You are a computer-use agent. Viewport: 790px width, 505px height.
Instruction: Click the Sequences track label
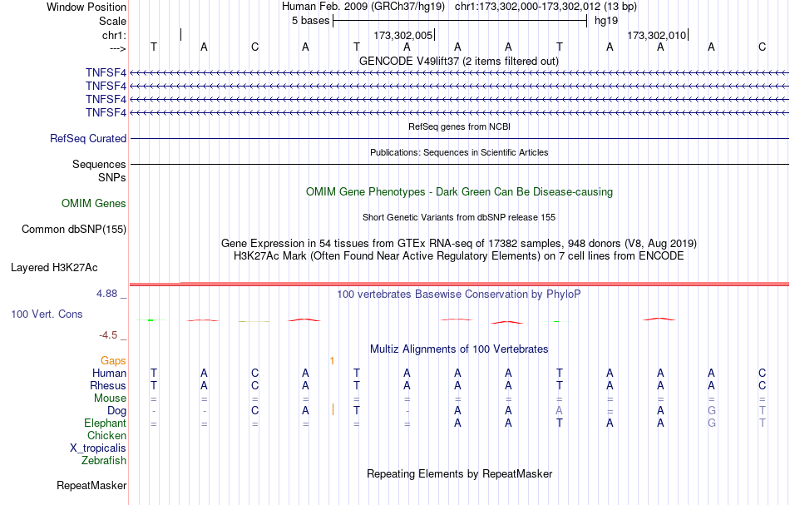[99, 164]
